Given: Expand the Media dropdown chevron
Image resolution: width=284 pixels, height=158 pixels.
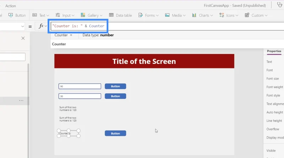Looking at the screenshot, I should (184, 16).
